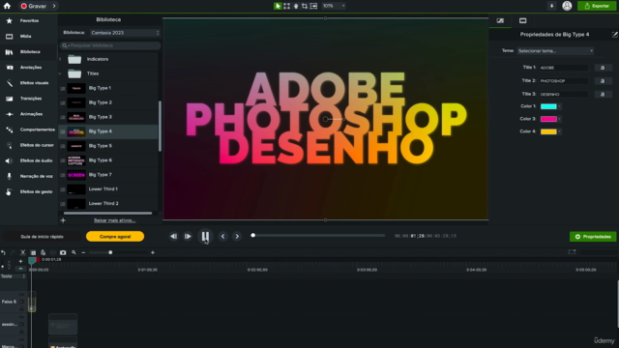Pause playback with the pause button
619x348 pixels.
(x=205, y=236)
